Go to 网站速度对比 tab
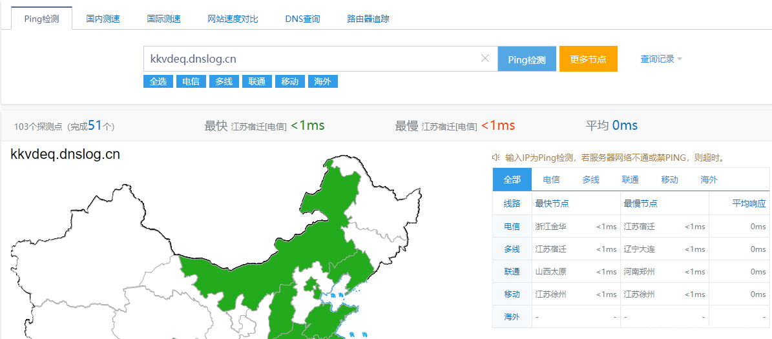The width and height of the screenshot is (772, 339). pos(233,19)
